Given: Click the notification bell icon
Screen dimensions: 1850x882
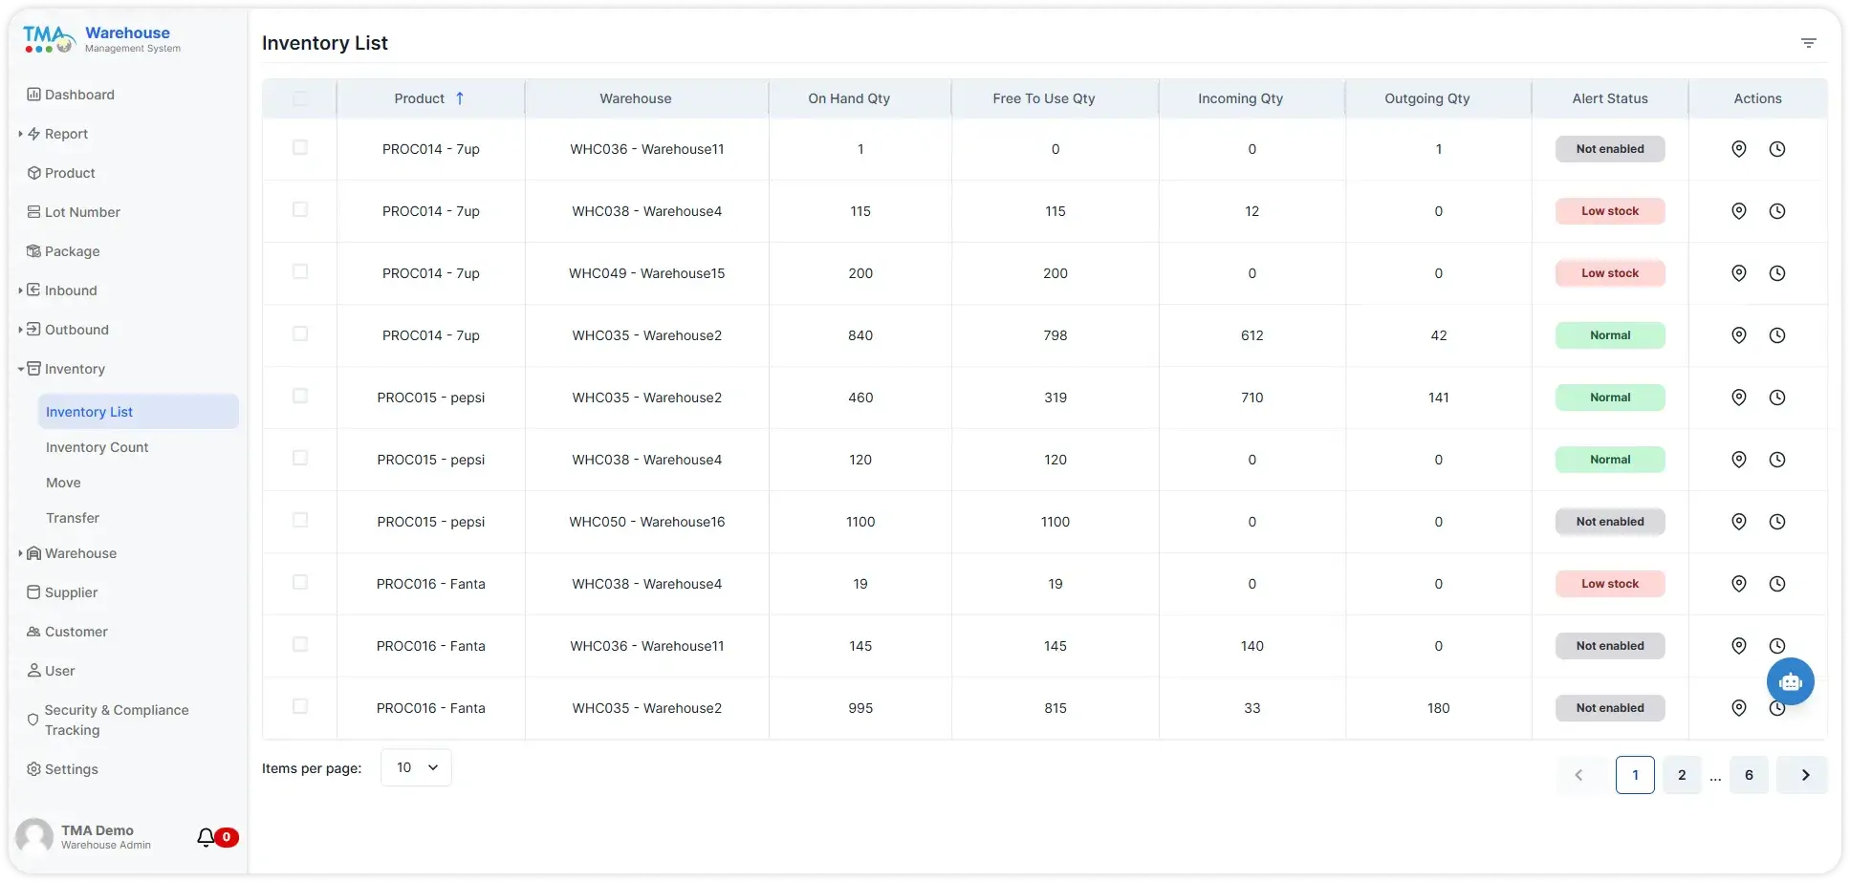Looking at the screenshot, I should coord(206,838).
